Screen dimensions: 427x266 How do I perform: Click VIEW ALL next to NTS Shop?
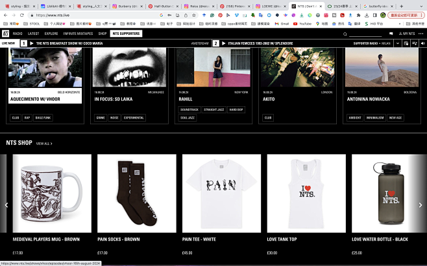44,144
